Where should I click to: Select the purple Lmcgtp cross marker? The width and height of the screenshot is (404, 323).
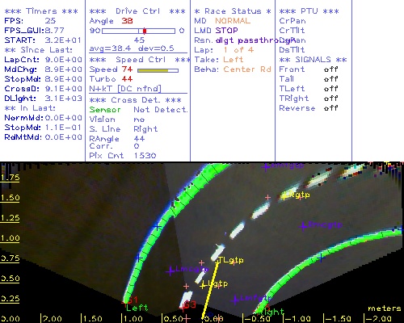point(170,271)
